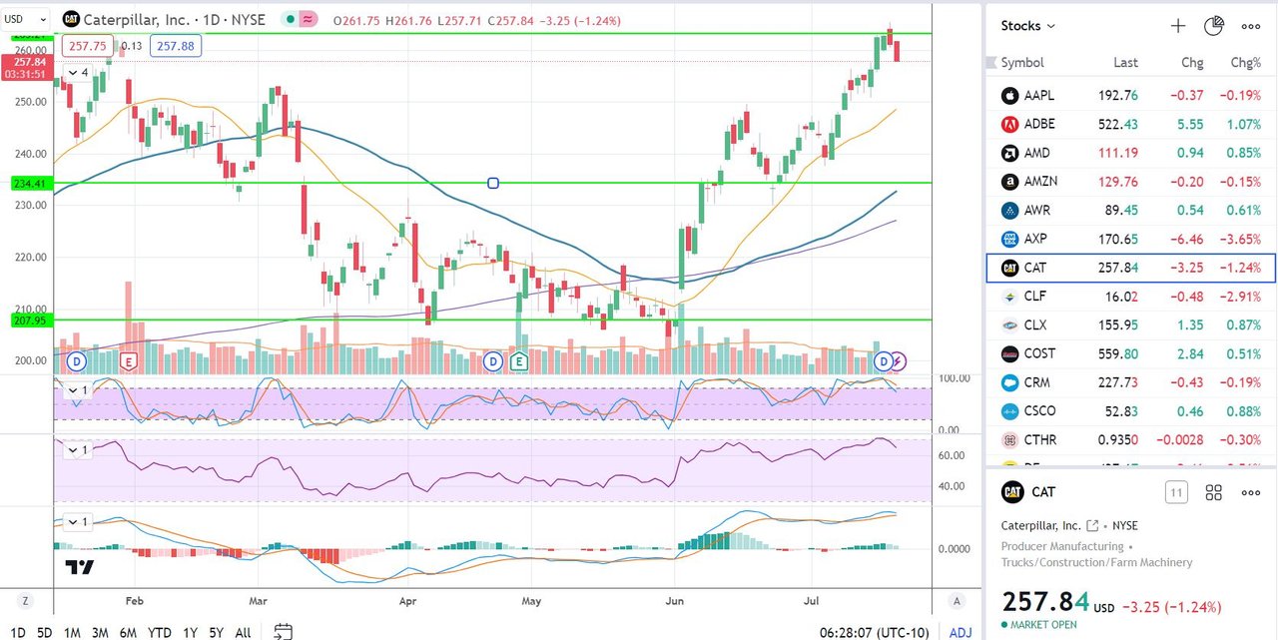1278x640 pixels.
Task: Open the CAT panel three-dot options
Action: (x=1251, y=492)
